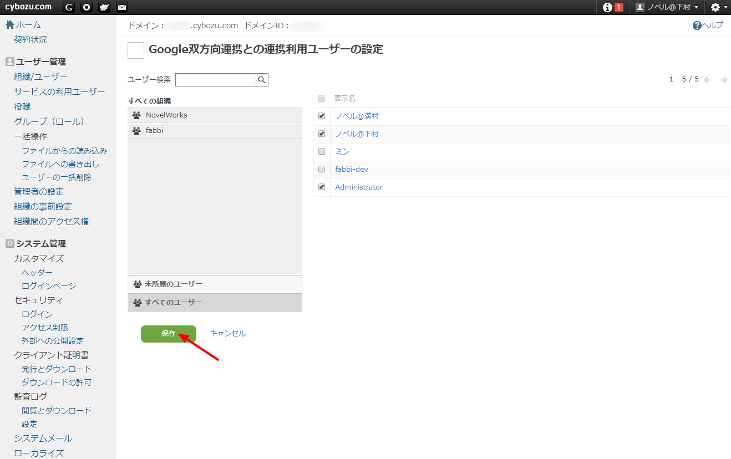This screenshot has width=731, height=459.
Task: Open 発行とダウンロード in the sidebar
Action: click(x=57, y=369)
